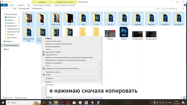This screenshot has width=187, height=105.
Task: Choose 'Свойства' in the context menu
Action: pyautogui.click(x=72, y=97)
